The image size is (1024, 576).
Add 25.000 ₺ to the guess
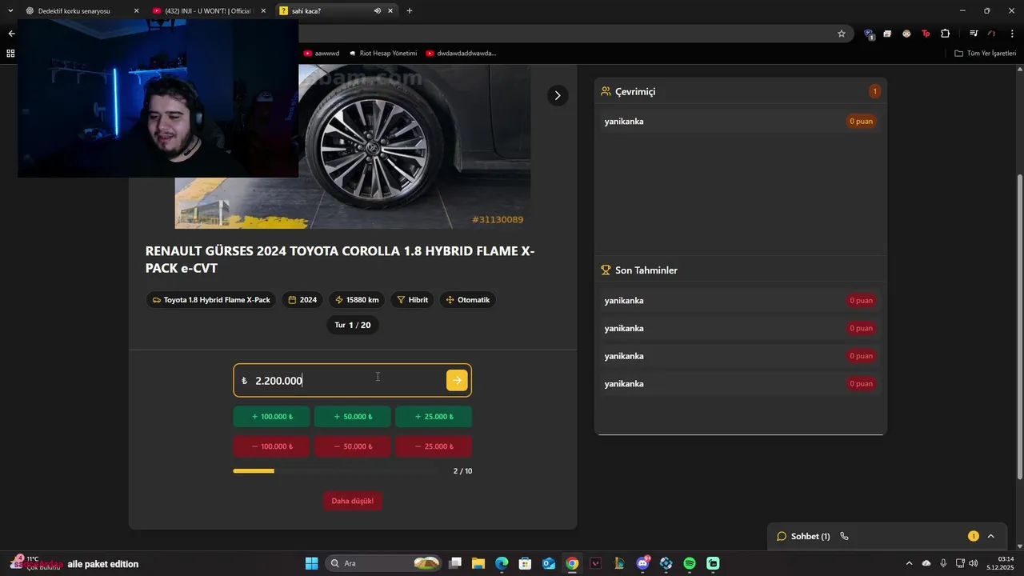(433, 417)
